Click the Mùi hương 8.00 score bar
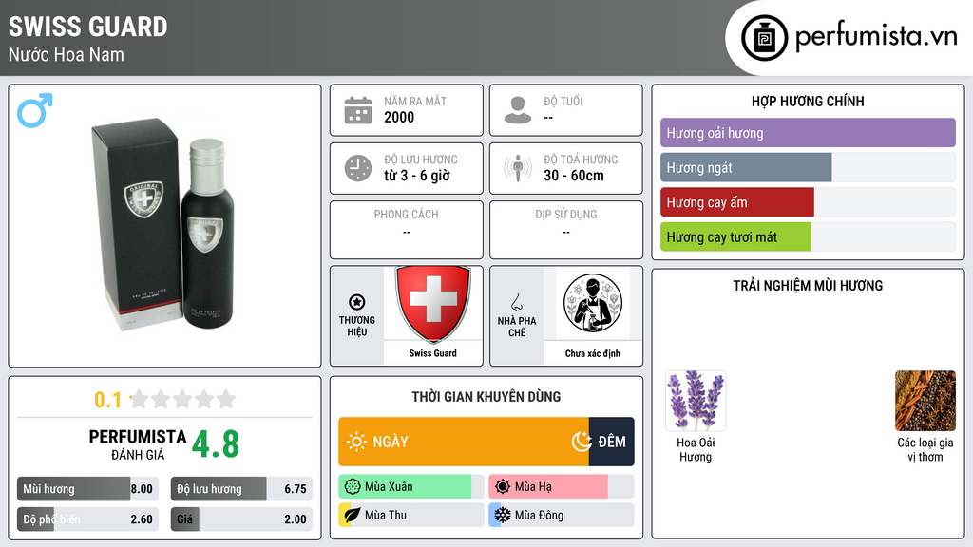This screenshot has height=547, width=973. coord(87,489)
